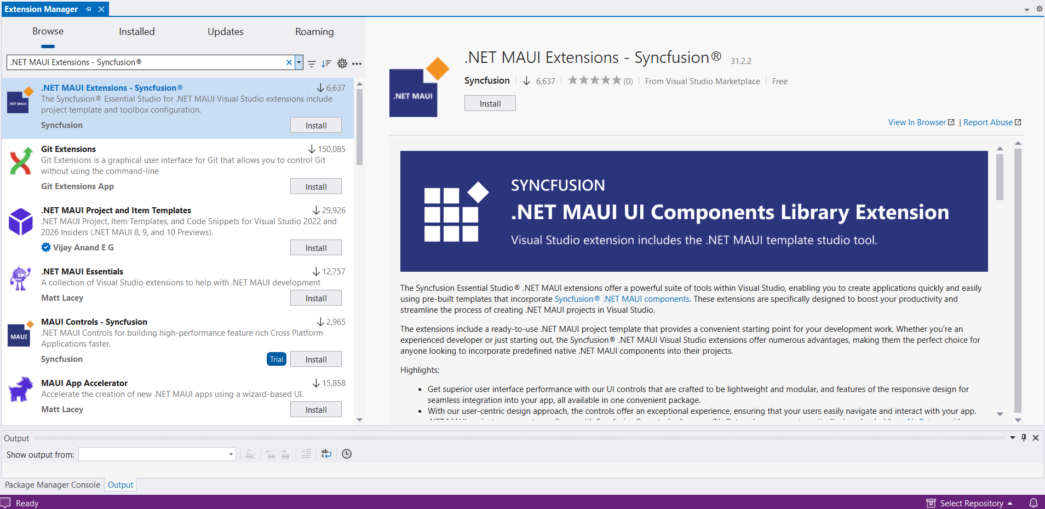This screenshot has height=509, width=1045.
Task: Click the star rating in details pane
Action: [594, 80]
